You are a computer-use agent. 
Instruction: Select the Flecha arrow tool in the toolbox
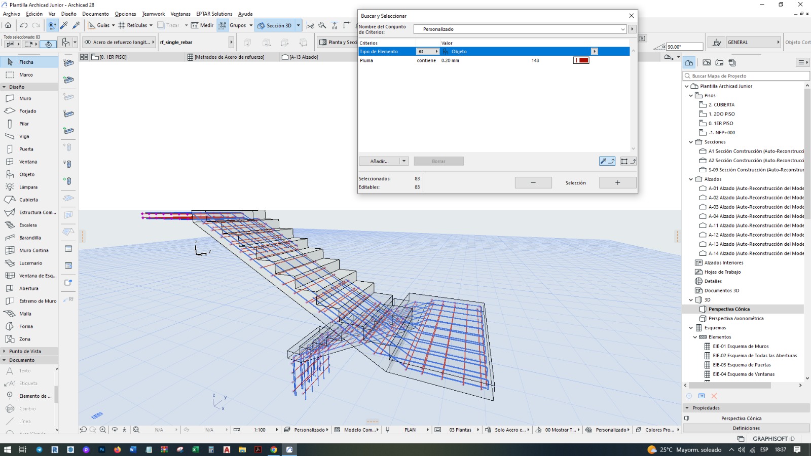[29, 62]
